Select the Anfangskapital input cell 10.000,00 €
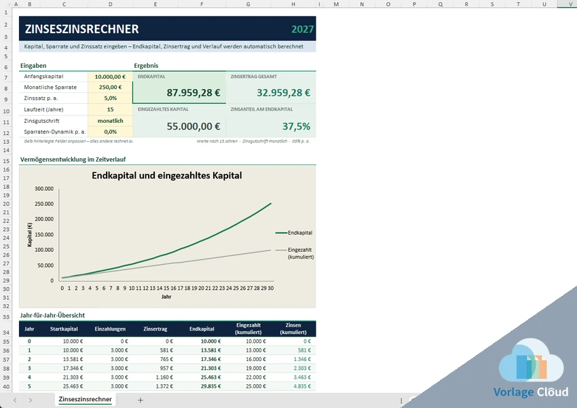The image size is (577, 408). coord(110,77)
